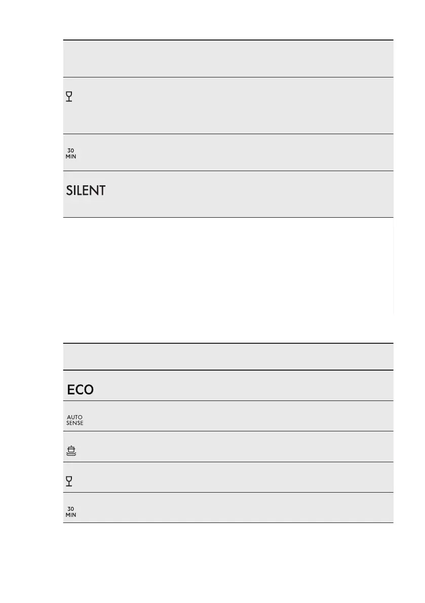Click the wine glass icon in the upper table
This screenshot has width=425, height=603.
[69, 97]
